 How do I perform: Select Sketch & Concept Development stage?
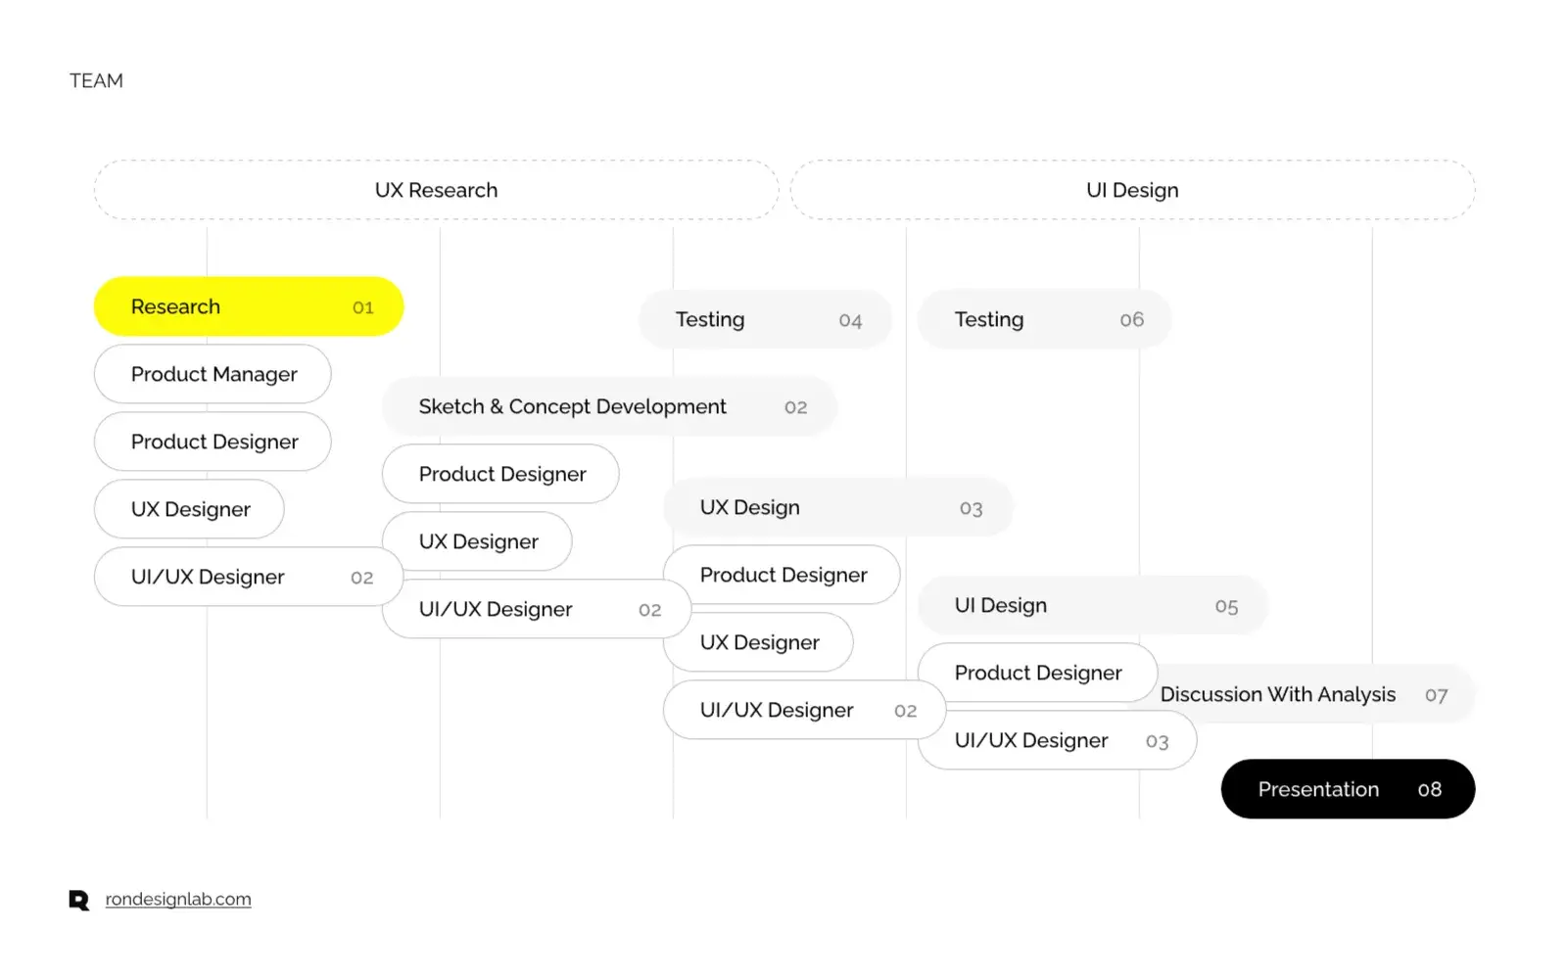tap(609, 406)
